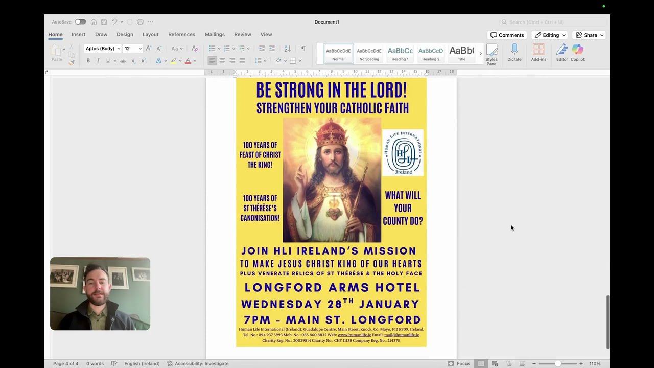Open the View tab
The height and width of the screenshot is (368, 654).
pyautogui.click(x=266, y=35)
